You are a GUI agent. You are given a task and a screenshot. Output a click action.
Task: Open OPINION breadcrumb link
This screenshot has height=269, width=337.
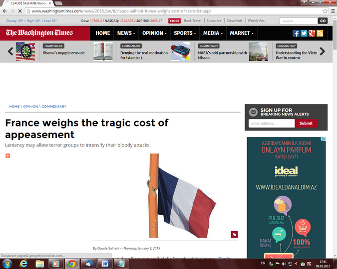(x=30, y=107)
